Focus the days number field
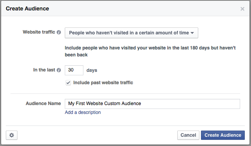The width and height of the screenshot is (251, 146). click(x=74, y=70)
